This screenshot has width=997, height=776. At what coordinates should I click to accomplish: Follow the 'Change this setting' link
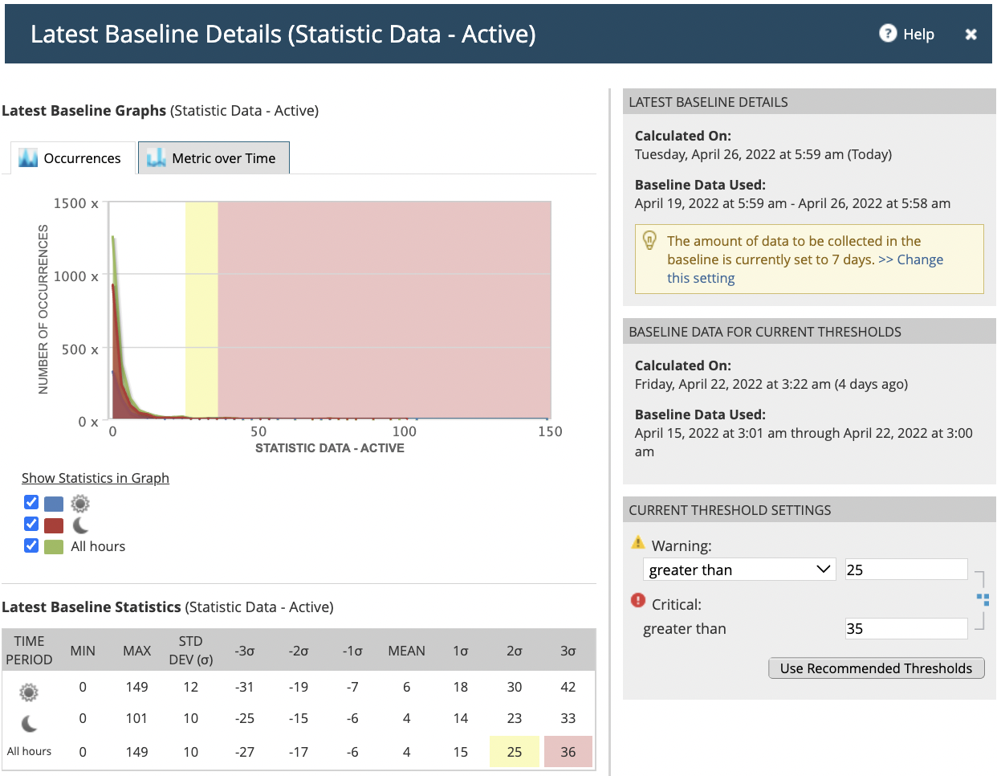tap(919, 259)
